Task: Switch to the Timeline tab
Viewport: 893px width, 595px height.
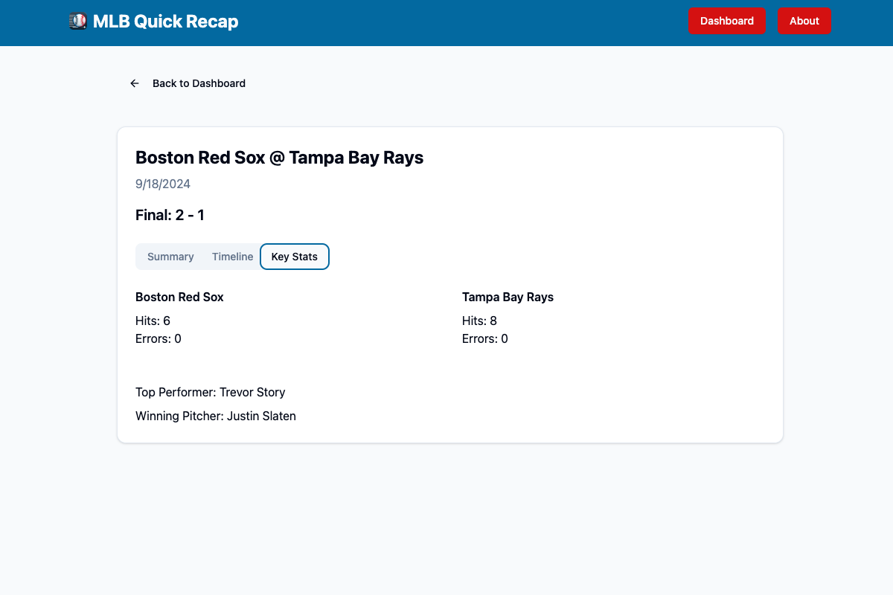Action: [x=232, y=257]
